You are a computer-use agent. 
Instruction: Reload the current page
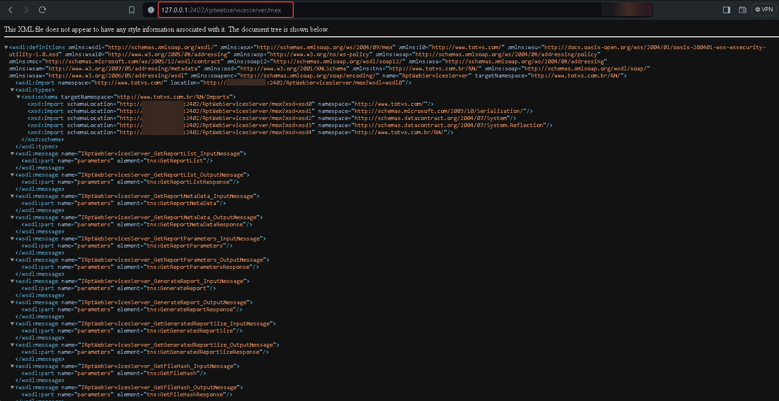[x=42, y=10]
